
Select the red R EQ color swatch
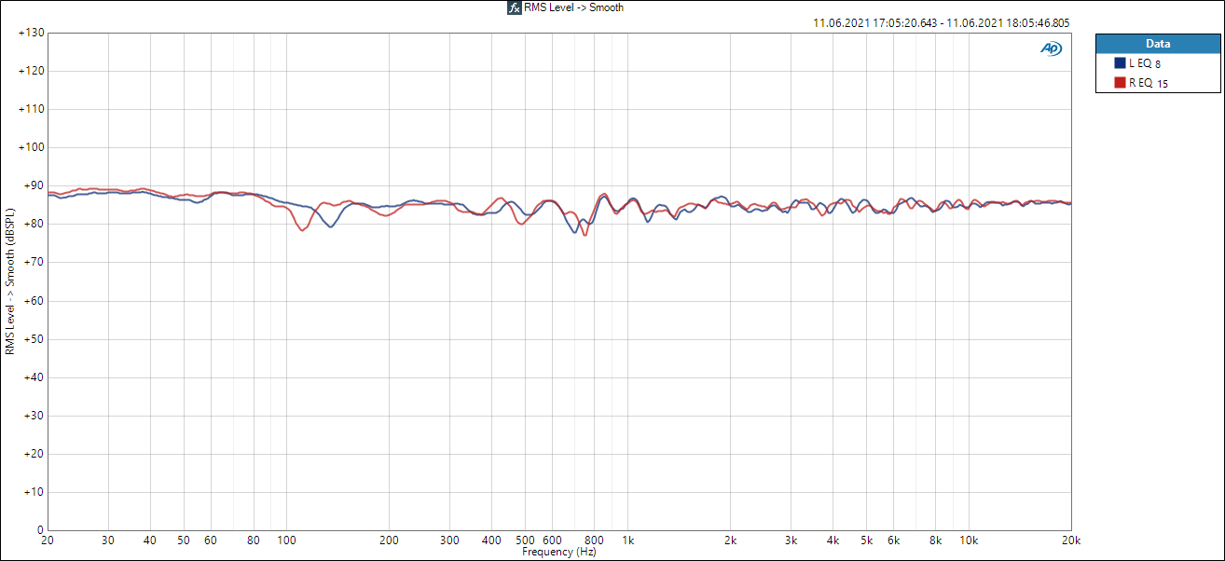(x=1120, y=83)
